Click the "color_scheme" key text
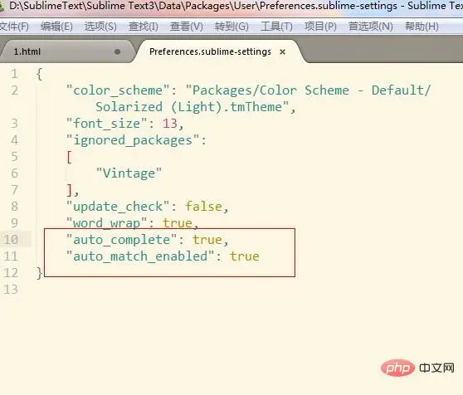This screenshot has width=463, height=395. tap(118, 90)
